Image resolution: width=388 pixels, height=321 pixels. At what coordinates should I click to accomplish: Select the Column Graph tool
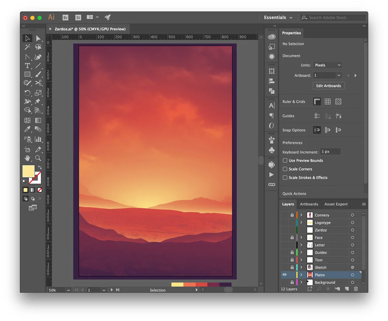[38, 139]
